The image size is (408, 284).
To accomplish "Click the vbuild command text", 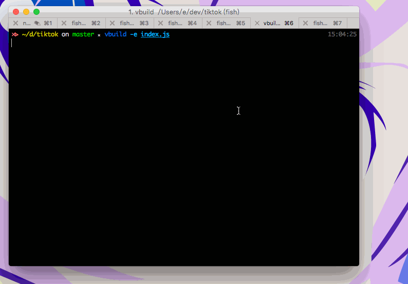I will pos(116,34).
